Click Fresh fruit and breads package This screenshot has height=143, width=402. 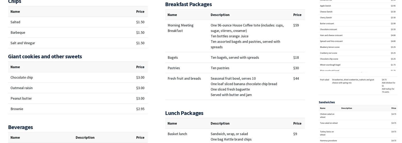coord(184,78)
